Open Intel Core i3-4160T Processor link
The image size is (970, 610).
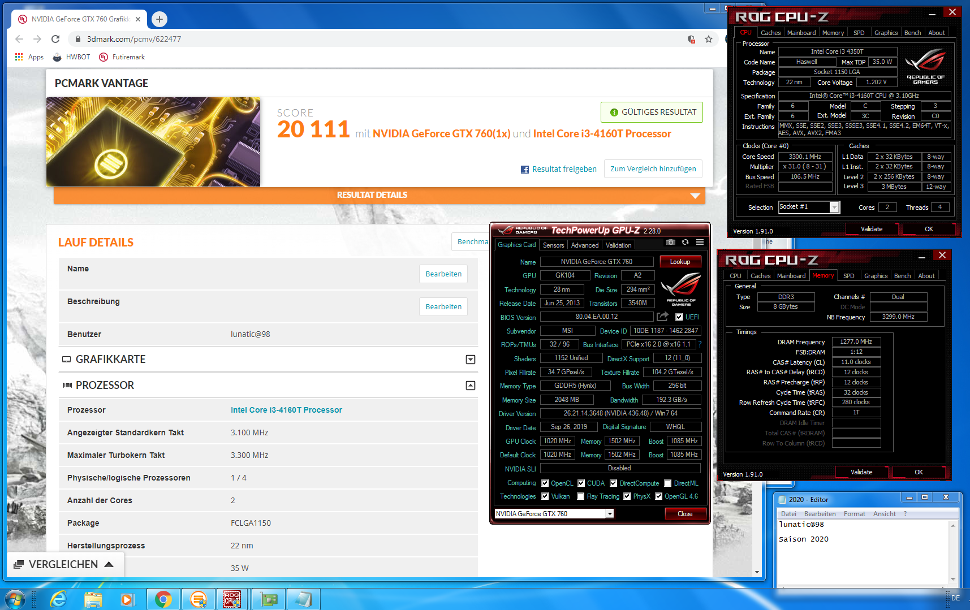pyautogui.click(x=286, y=410)
